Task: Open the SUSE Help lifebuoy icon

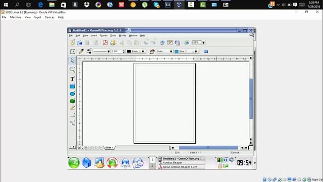Action: click(112, 163)
